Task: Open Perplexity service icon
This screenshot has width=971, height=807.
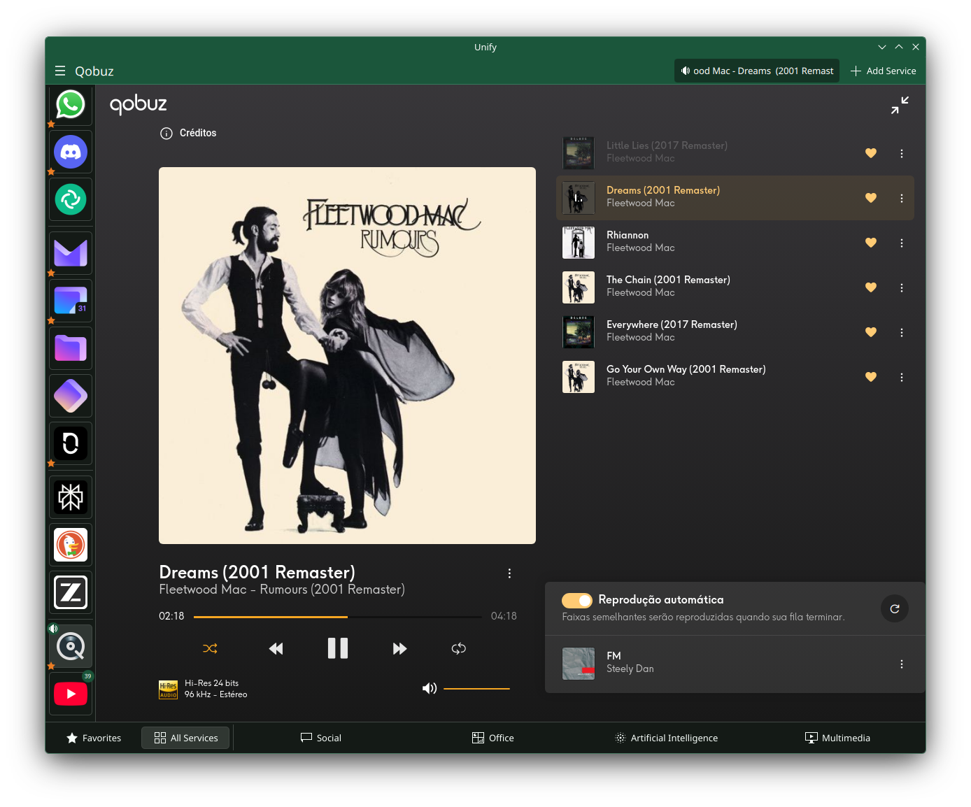Action: tap(71, 497)
